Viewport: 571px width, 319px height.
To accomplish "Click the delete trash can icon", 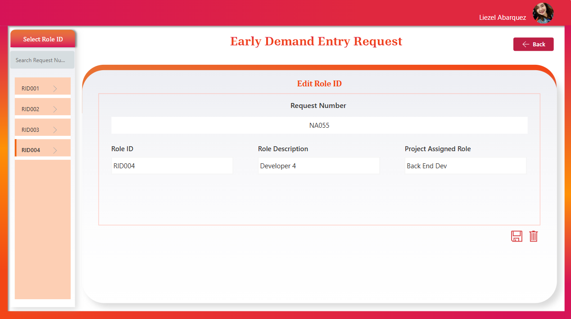I will [533, 236].
